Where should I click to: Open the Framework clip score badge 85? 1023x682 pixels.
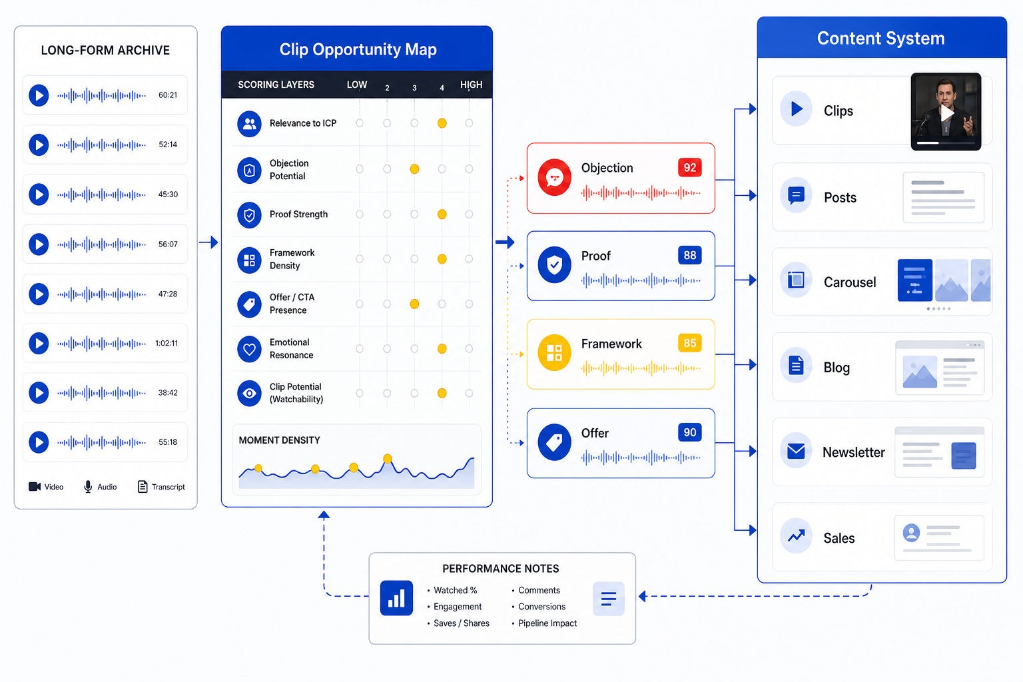click(690, 343)
